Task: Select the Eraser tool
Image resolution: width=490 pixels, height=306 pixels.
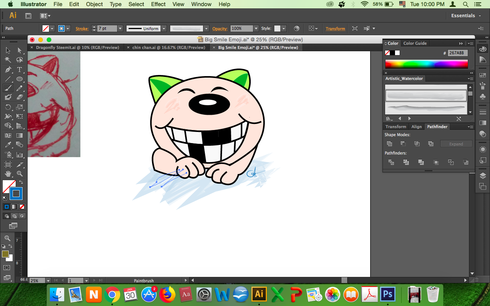Action: (x=20, y=97)
